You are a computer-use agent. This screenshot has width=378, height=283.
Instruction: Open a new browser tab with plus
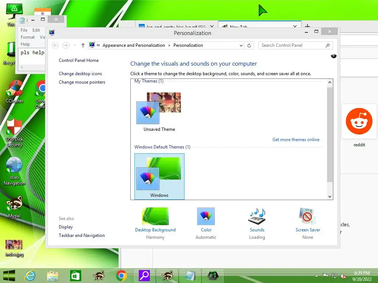click(x=307, y=25)
